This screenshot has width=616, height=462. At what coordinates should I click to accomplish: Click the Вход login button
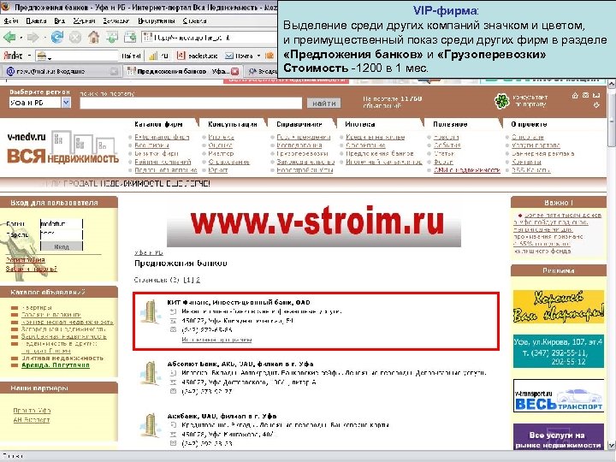point(62,246)
